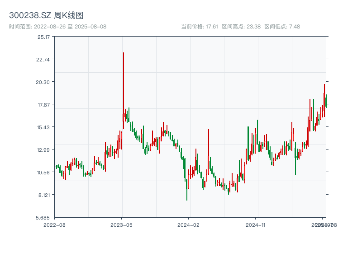The height and width of the screenshot is (271, 362).
Task: Click the x-axis date label 2022-08
Action: point(54,225)
